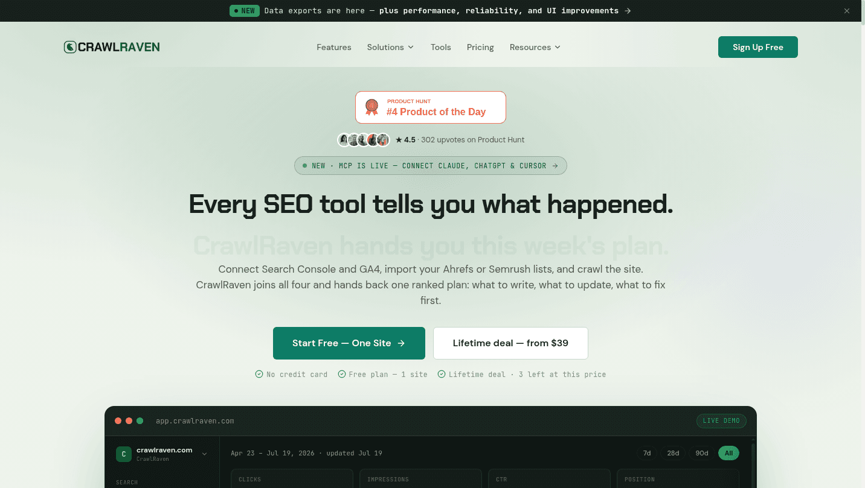Click the "Every SEO tool tells you what happened." headline

[431, 204]
